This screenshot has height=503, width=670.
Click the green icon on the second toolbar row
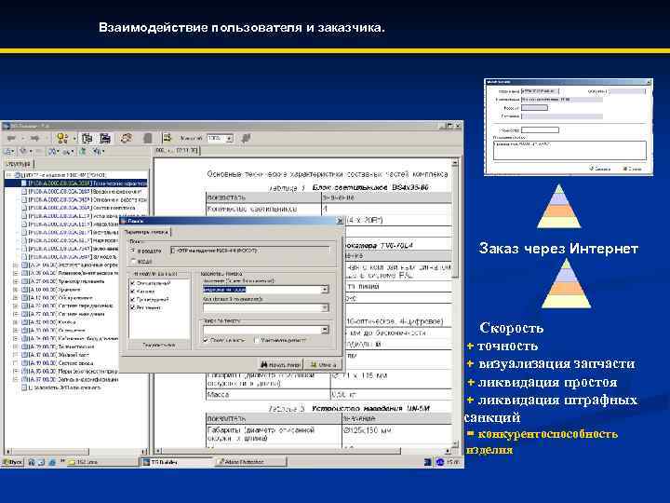pos(83,151)
